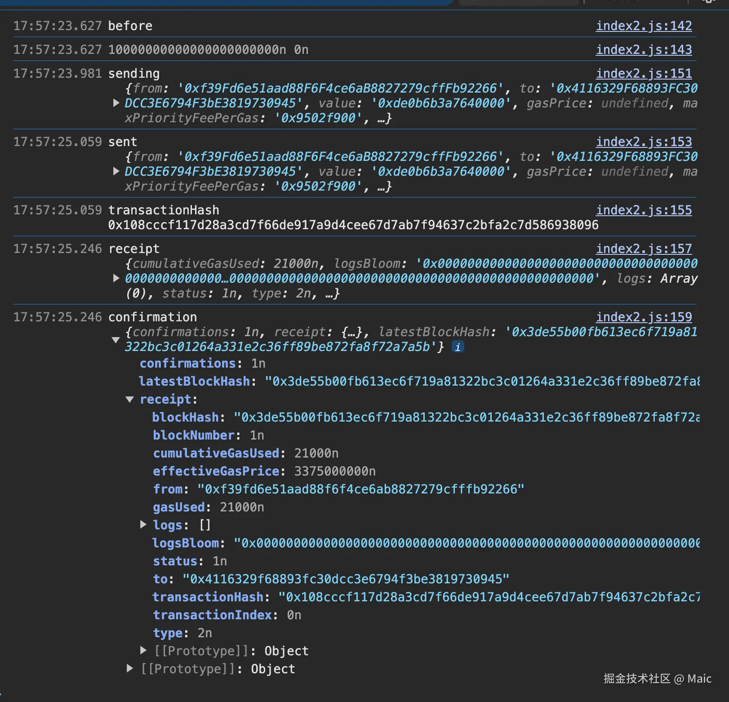The height and width of the screenshot is (702, 729).
Task: Collapse the expanded "confirmation" object
Action: click(x=116, y=340)
